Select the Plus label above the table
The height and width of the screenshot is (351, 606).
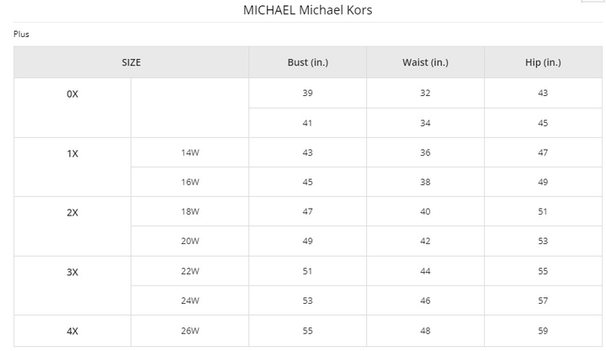pyautogui.click(x=21, y=35)
